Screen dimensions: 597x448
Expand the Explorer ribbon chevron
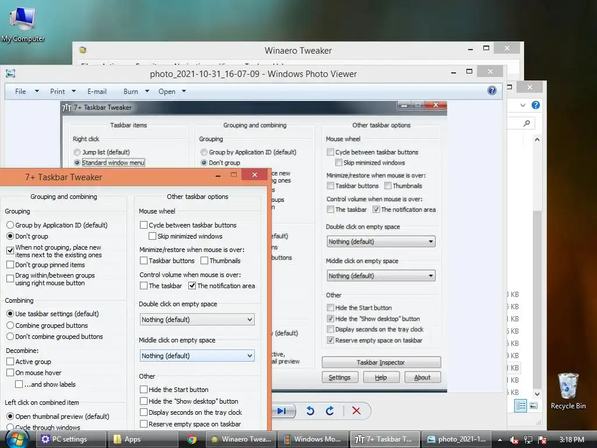(523, 105)
